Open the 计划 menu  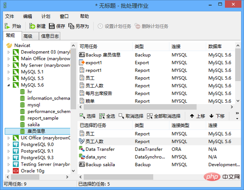click(x=46, y=16)
